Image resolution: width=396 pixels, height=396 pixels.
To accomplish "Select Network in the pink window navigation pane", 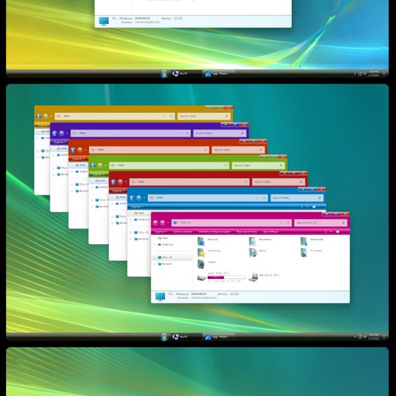I will click(x=164, y=264).
